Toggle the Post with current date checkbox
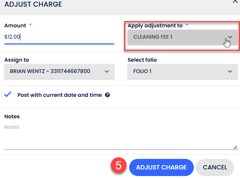The width and height of the screenshot is (240, 178). [x=8, y=94]
